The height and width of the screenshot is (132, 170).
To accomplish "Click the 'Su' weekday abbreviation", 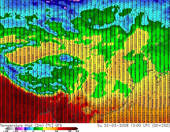I will pos(100,126).
